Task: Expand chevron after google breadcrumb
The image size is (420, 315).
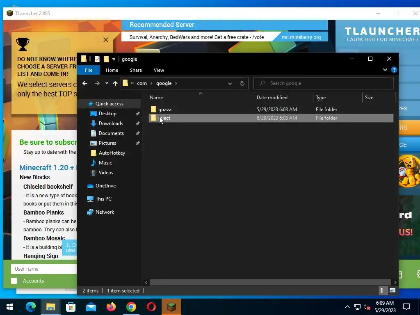Action: tap(176, 83)
